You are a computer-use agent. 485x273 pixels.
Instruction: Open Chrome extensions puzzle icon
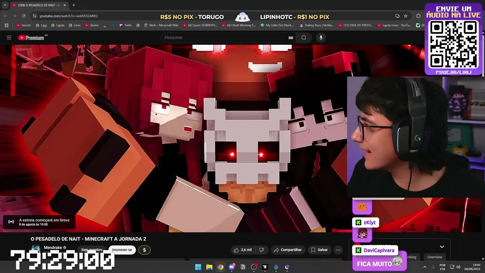click(418, 16)
